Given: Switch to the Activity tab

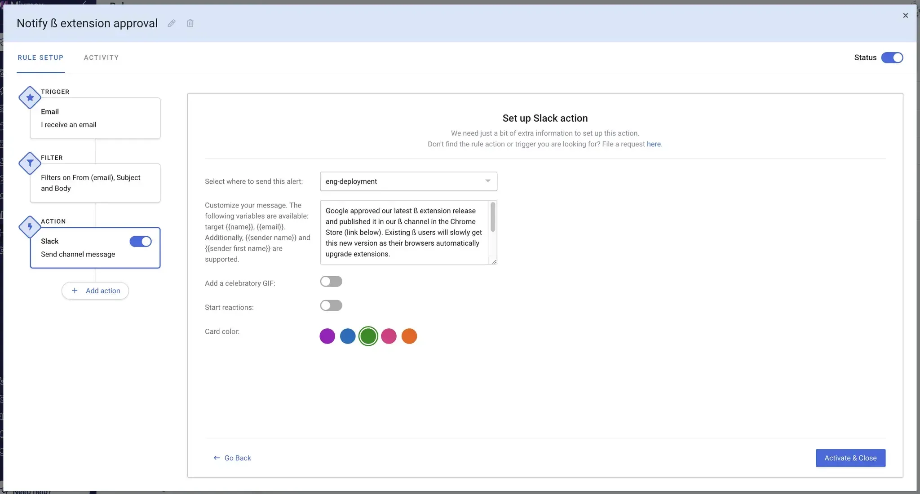Looking at the screenshot, I should [102, 57].
